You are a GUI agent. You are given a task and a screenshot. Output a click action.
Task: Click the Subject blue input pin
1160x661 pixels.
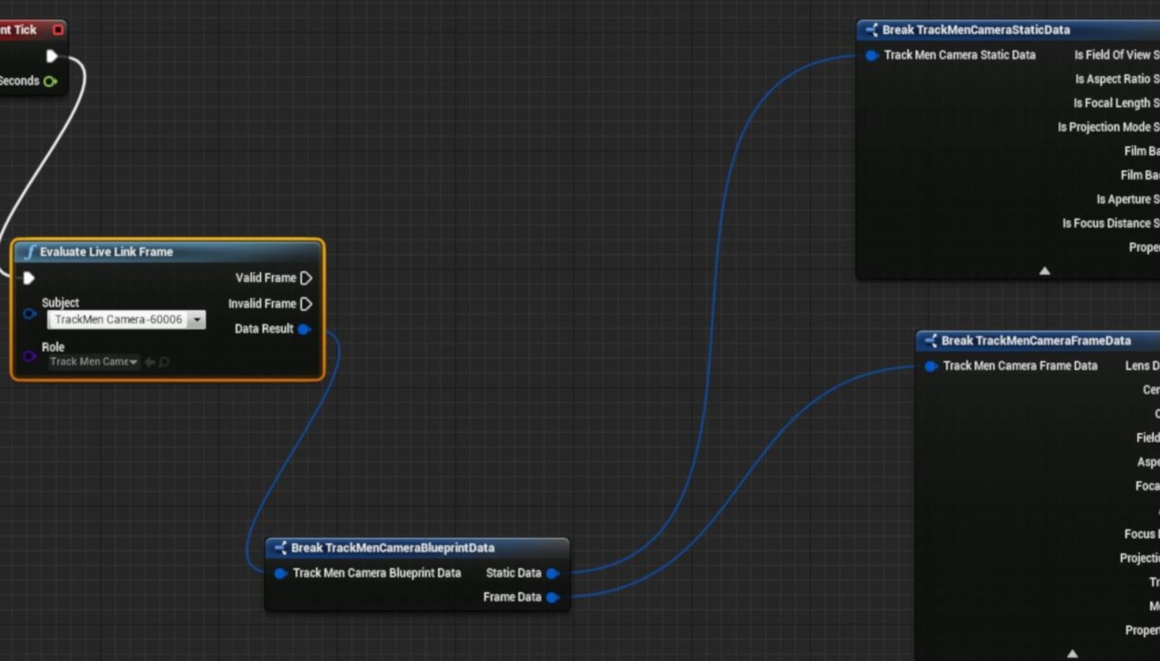pos(30,315)
